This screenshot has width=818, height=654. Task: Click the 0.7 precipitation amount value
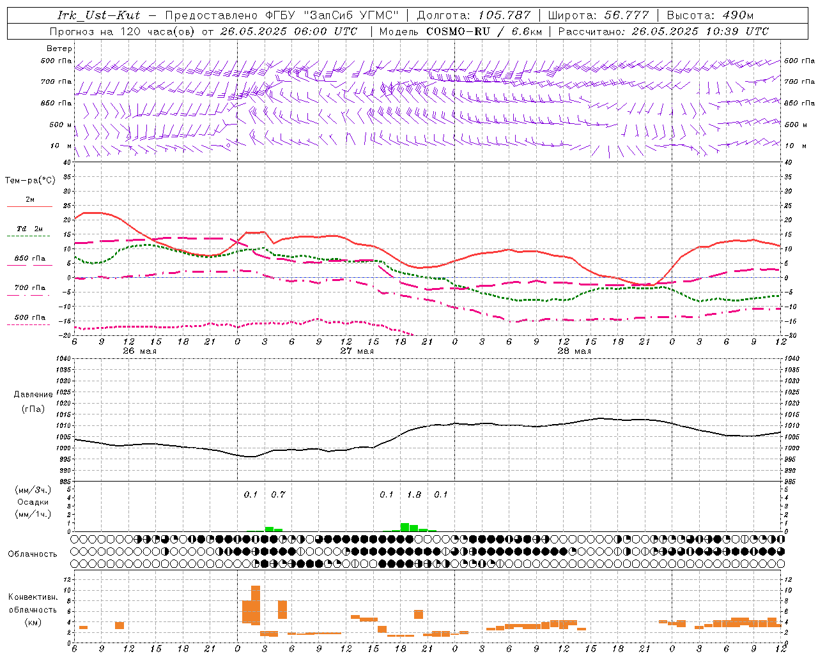278,494
